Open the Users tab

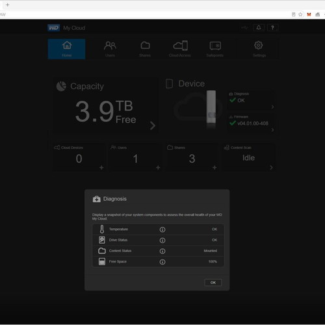(x=110, y=49)
